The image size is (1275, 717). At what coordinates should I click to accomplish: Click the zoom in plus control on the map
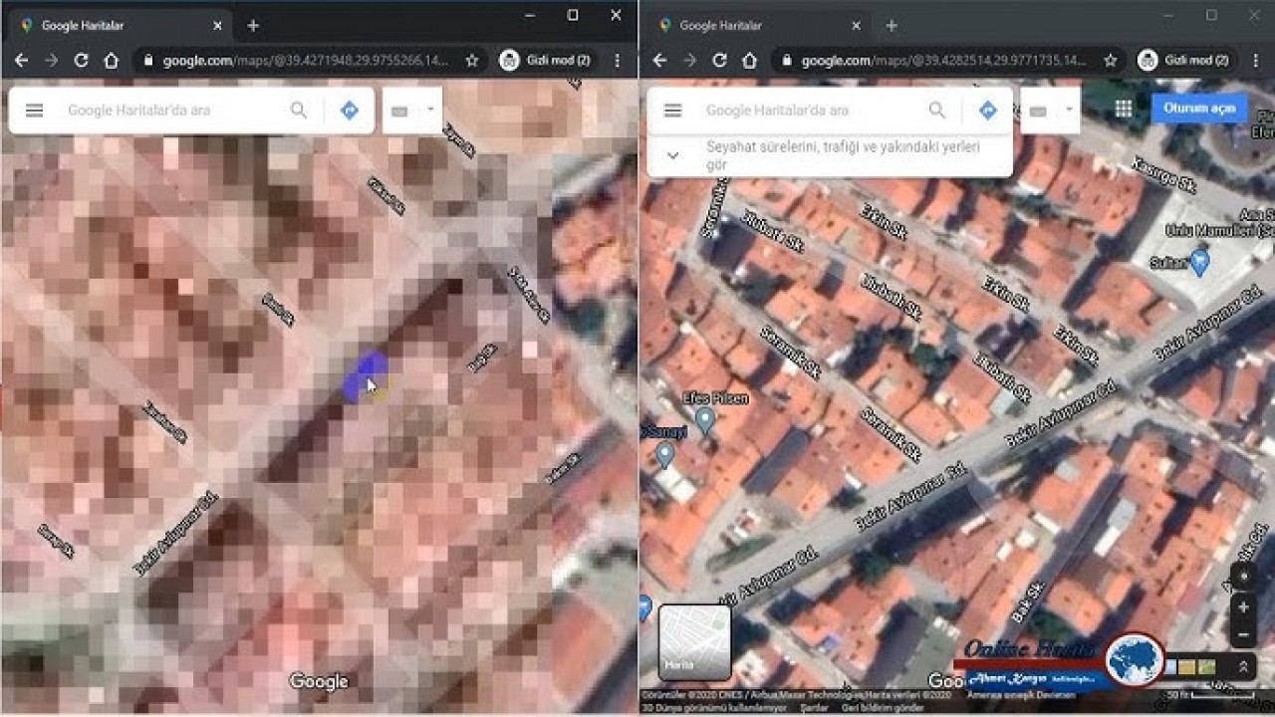pyautogui.click(x=1242, y=606)
